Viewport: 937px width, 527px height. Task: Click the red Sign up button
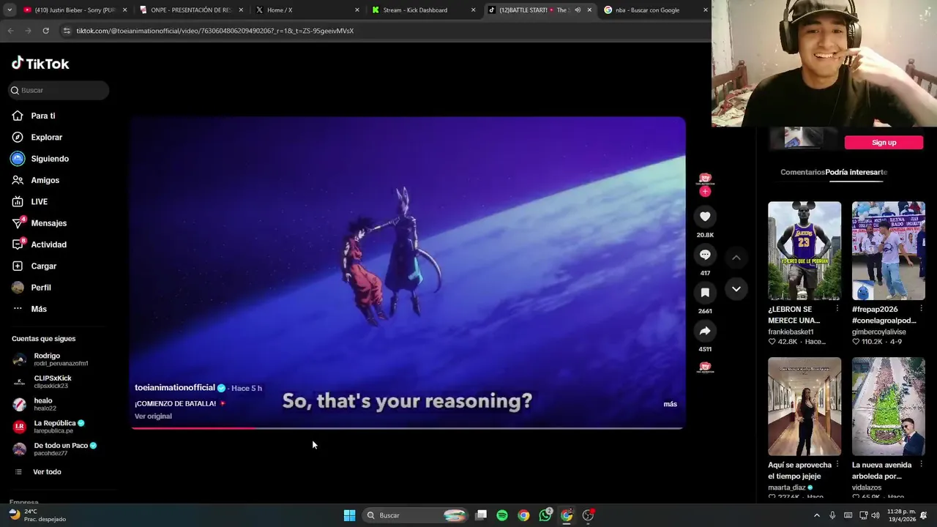884,143
